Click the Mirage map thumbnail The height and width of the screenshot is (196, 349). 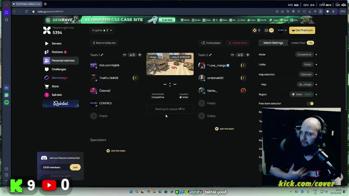coord(170,64)
